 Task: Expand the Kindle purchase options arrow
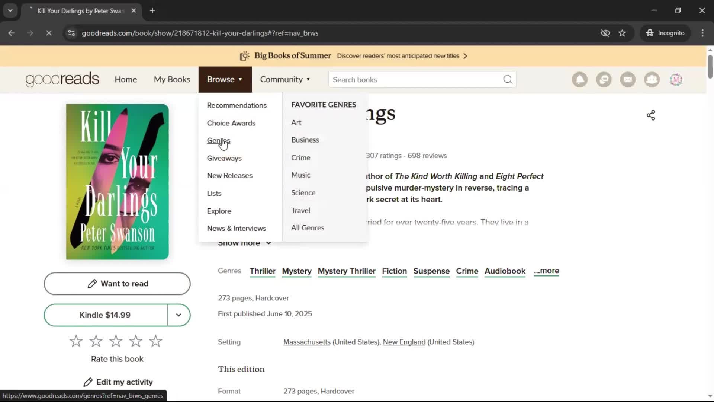[x=179, y=315]
